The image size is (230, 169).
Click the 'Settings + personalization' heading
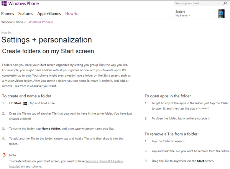pos(47,40)
